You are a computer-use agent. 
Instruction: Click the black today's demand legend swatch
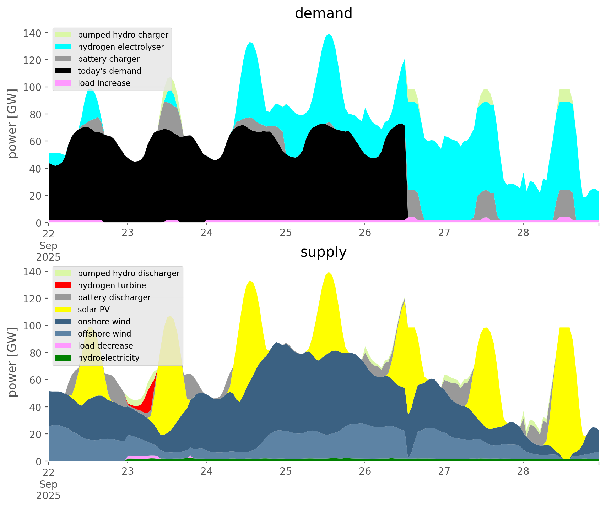pyautogui.click(x=64, y=71)
